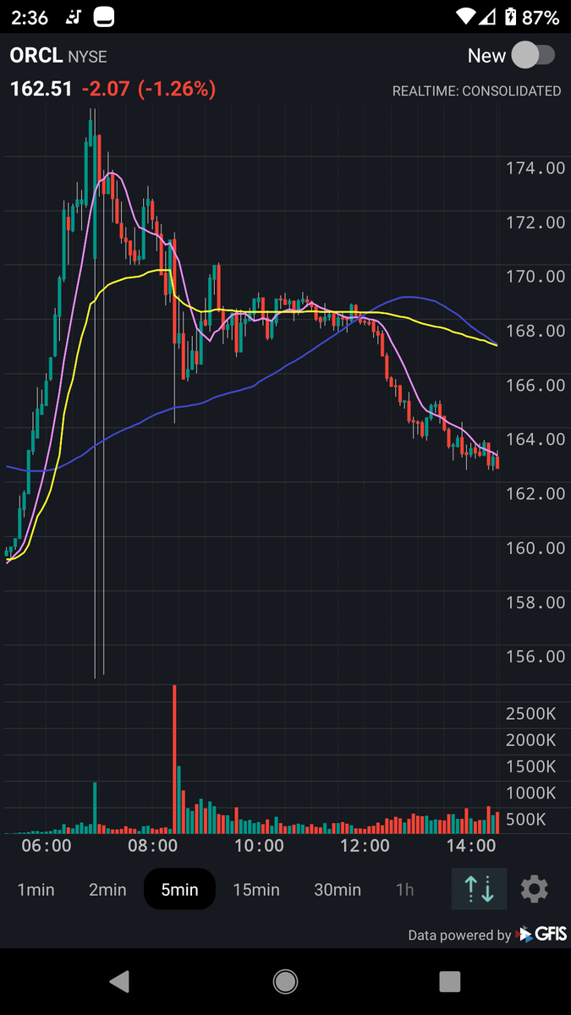The image size is (571, 1015).
Task: Tap the 10:00 time axis label
Action: (259, 845)
